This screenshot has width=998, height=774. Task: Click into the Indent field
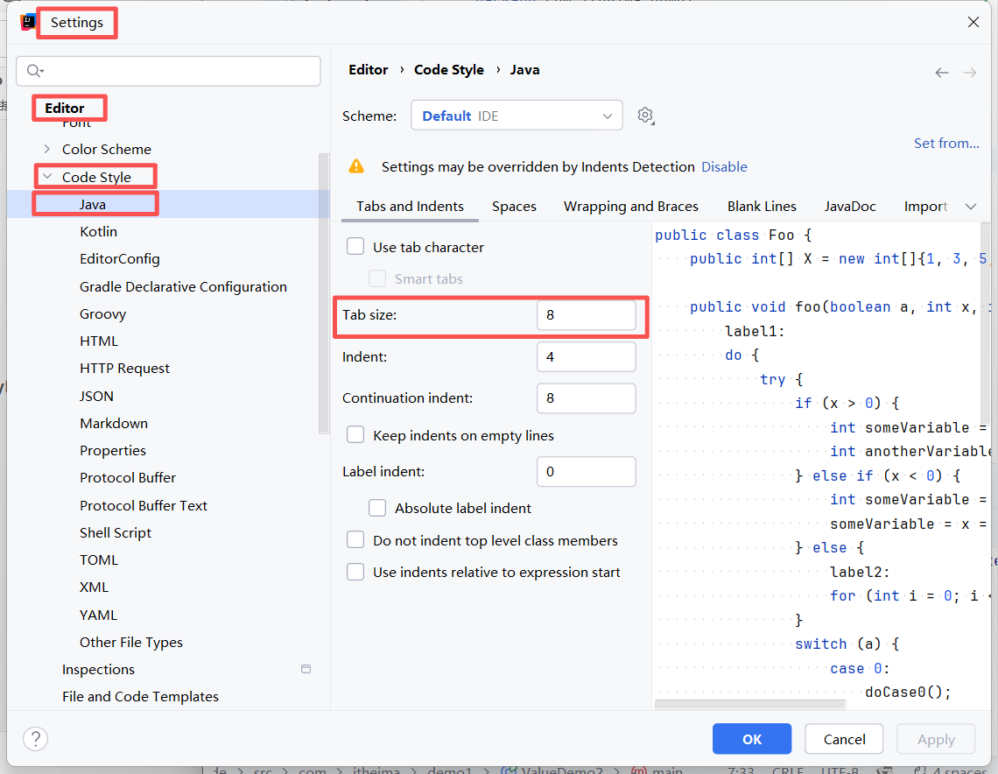[587, 356]
